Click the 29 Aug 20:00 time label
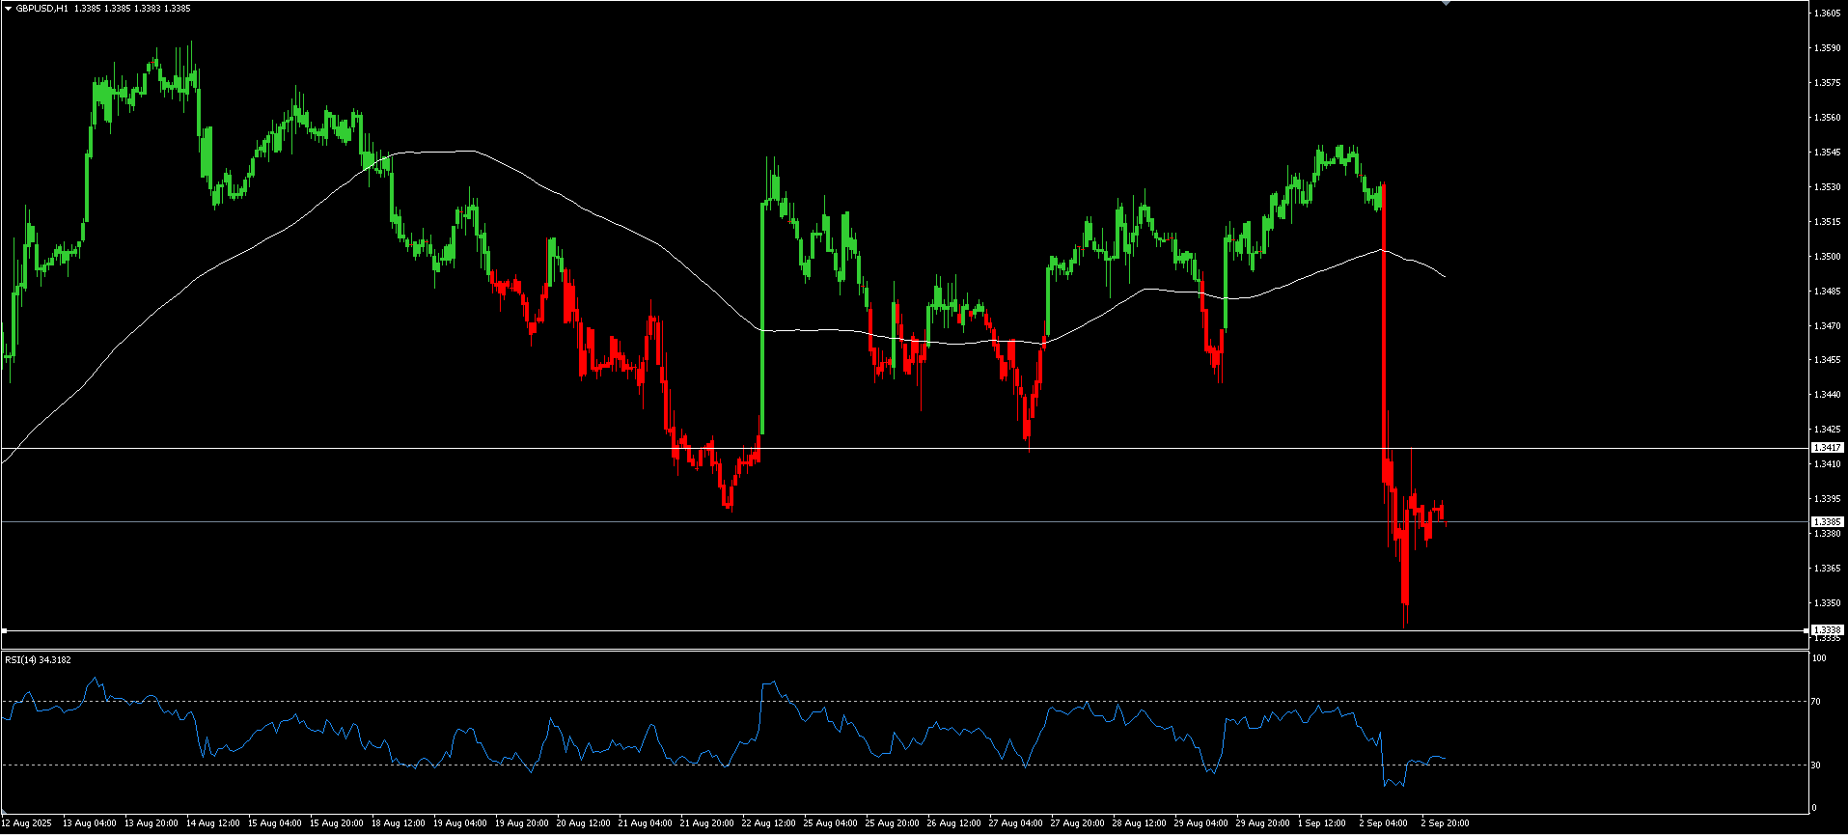 [1263, 823]
